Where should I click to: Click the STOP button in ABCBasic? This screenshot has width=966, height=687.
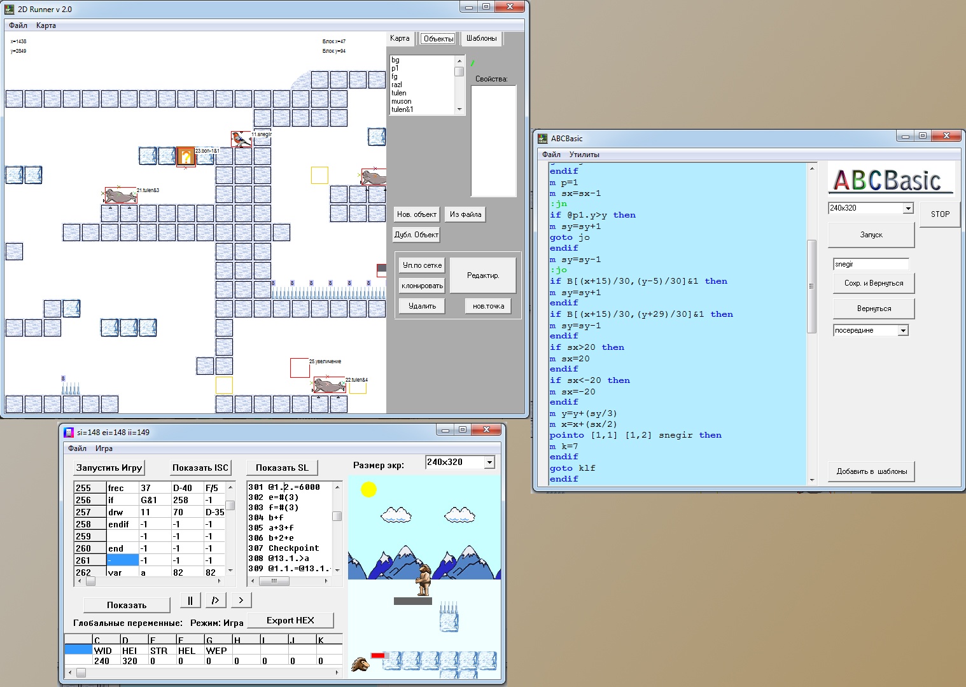point(940,214)
